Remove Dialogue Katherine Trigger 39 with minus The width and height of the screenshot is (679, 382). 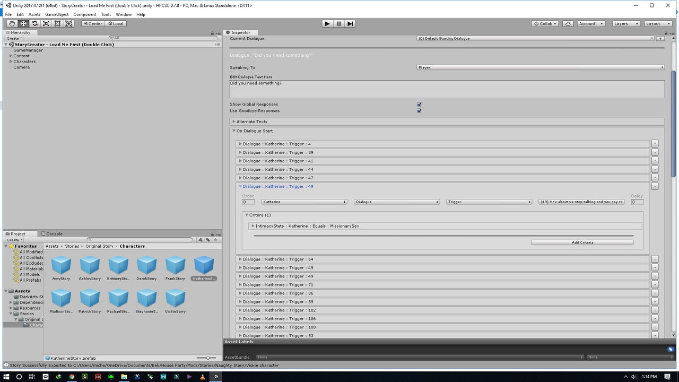(655, 152)
